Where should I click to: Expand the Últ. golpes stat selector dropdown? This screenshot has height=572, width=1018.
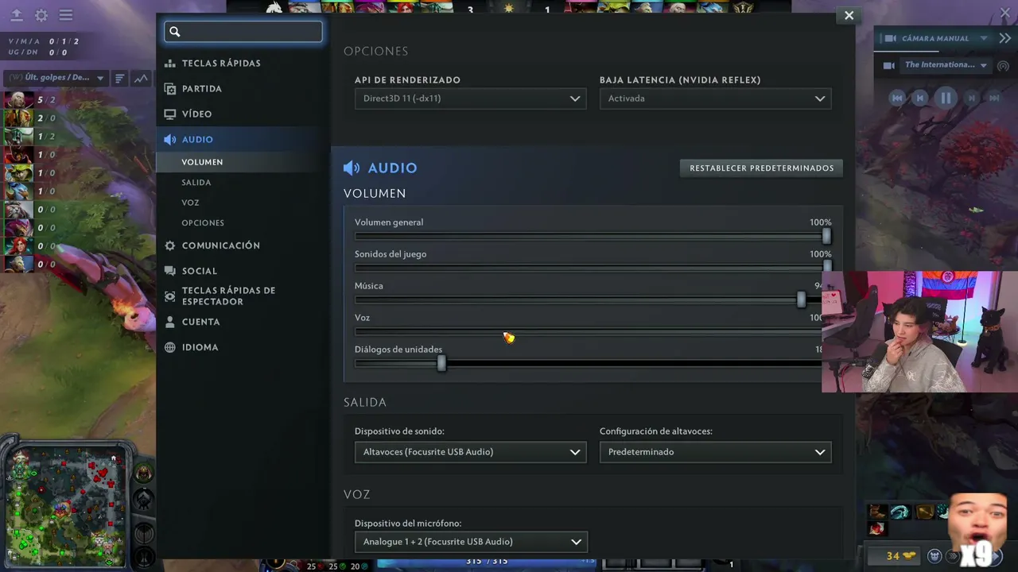56,78
